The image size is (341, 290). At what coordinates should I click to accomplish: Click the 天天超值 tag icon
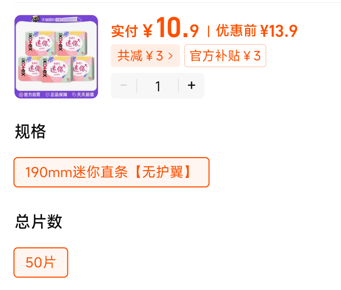(74, 95)
